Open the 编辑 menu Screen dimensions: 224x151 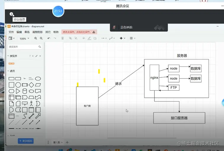click(x=19, y=32)
